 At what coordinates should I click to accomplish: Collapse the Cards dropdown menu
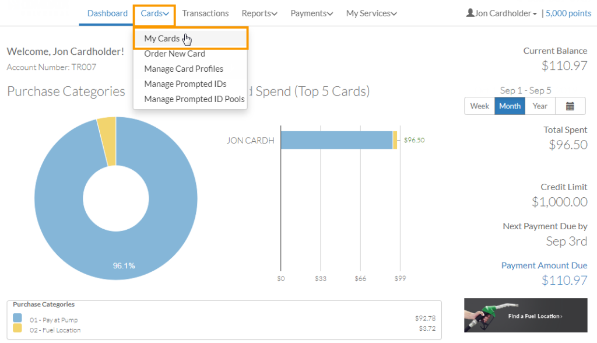154,13
